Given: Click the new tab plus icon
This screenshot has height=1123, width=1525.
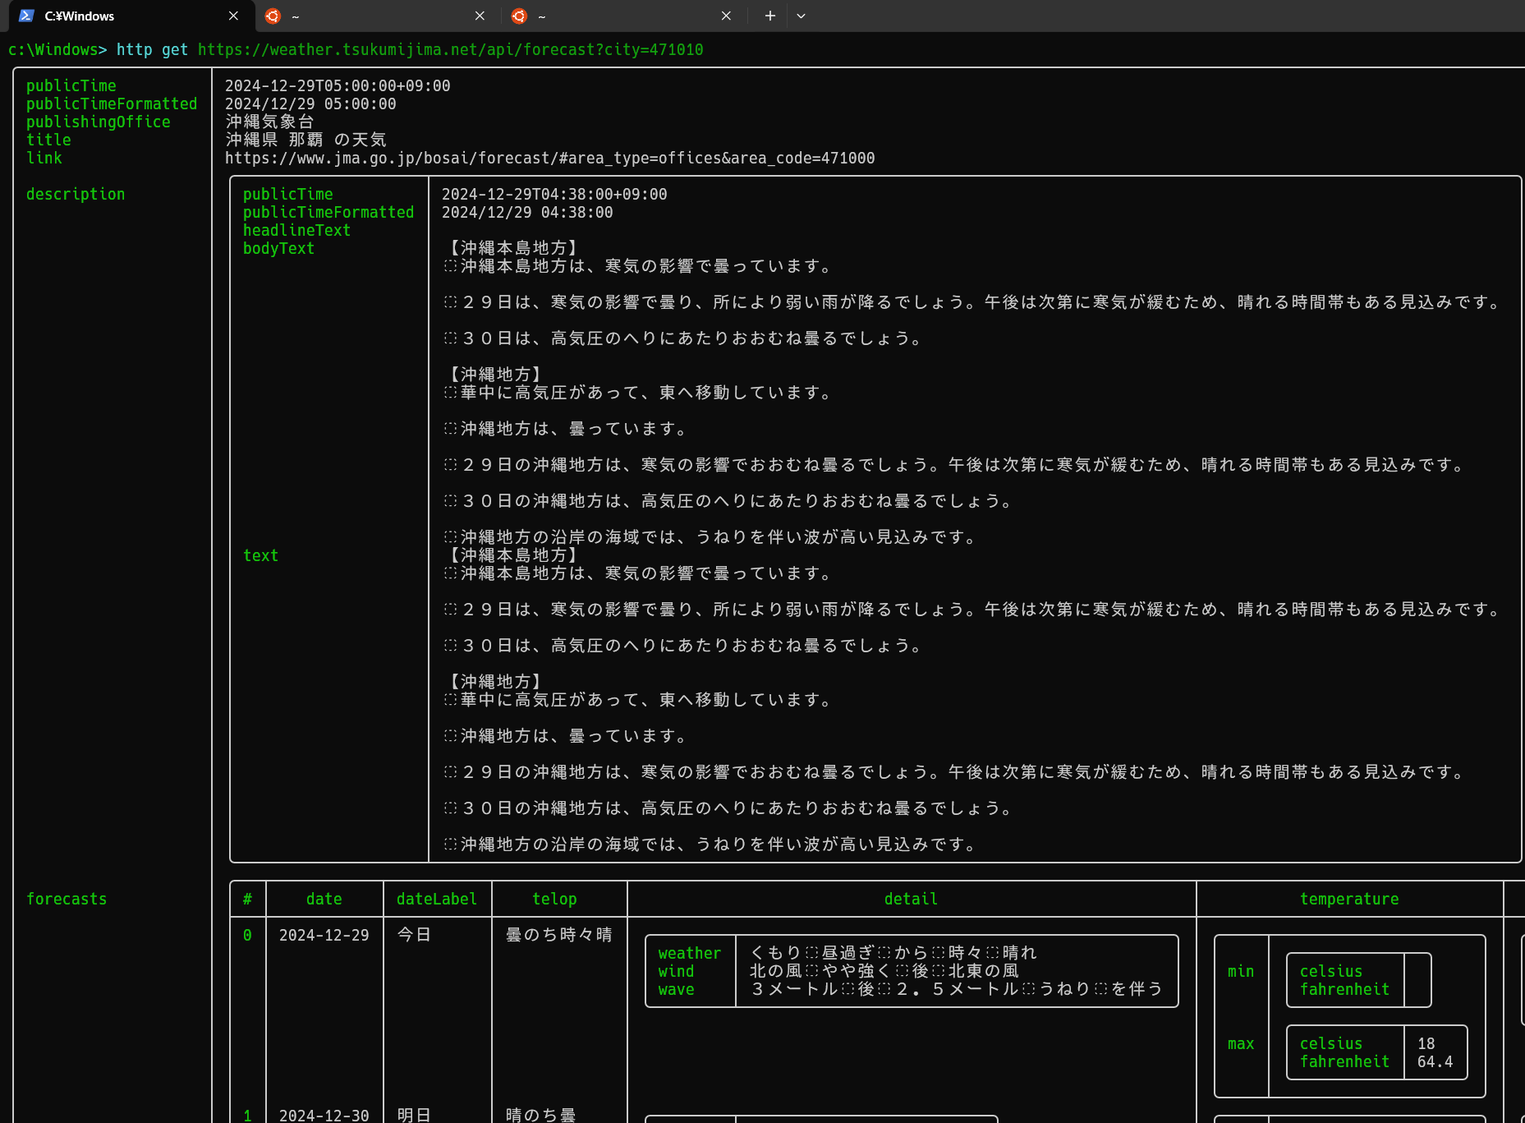Looking at the screenshot, I should pyautogui.click(x=769, y=16).
